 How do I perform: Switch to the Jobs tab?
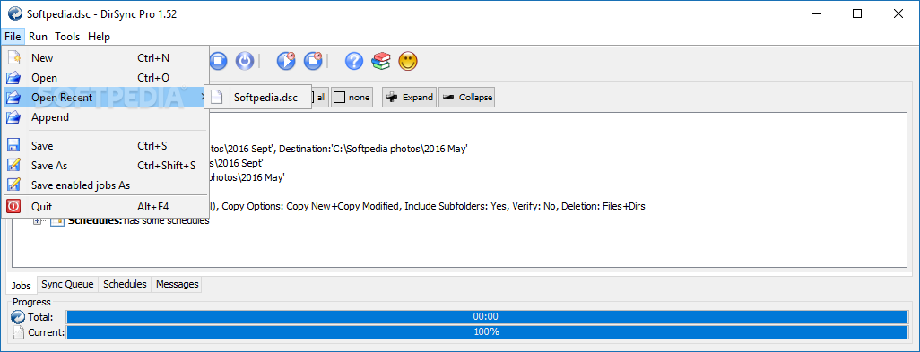tap(22, 285)
